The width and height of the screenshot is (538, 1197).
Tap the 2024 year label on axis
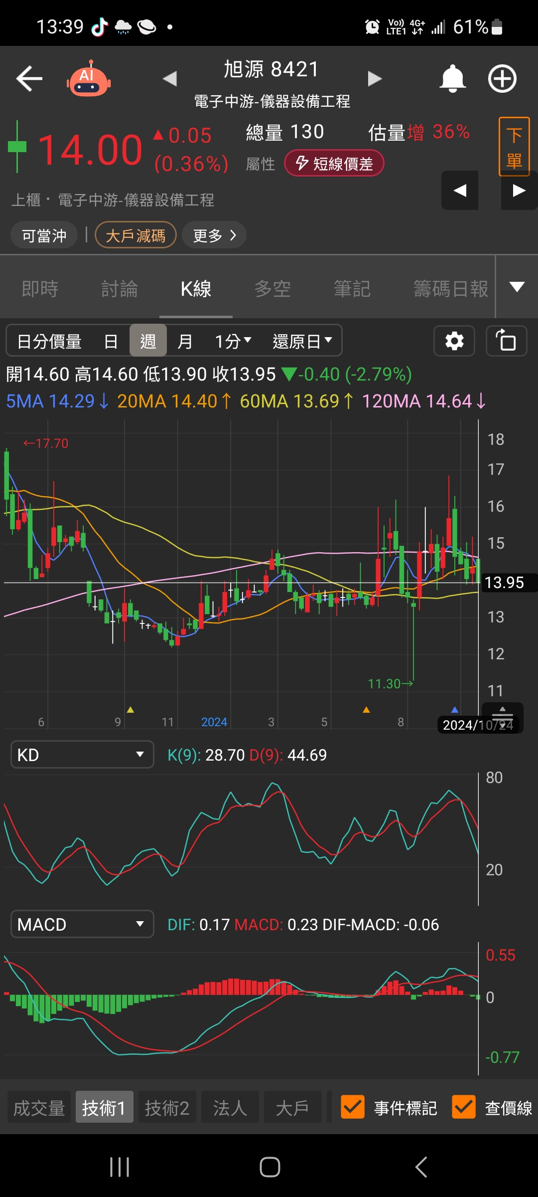(214, 722)
